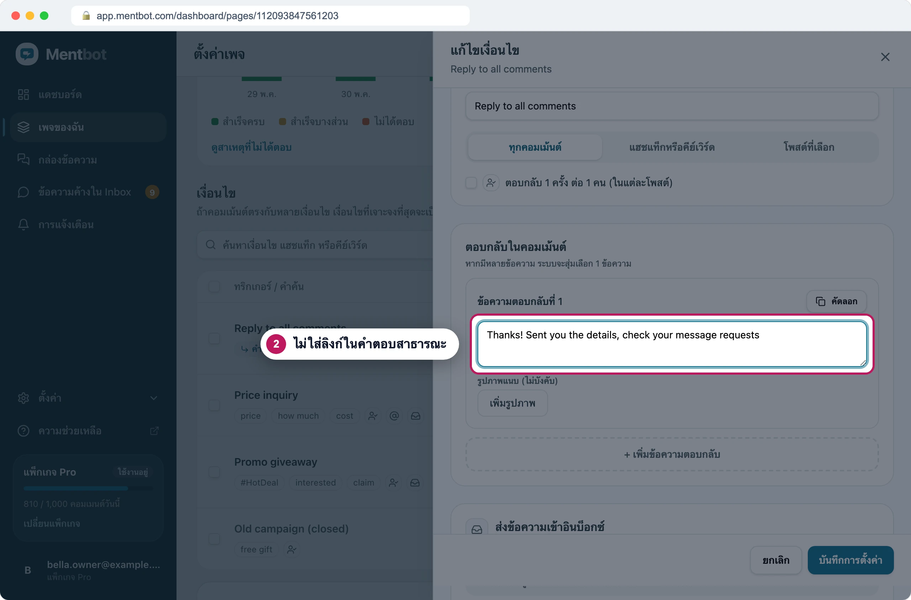911x600 pixels.
Task: Click the inbox icon in Price inquiry row
Action: 416,416
